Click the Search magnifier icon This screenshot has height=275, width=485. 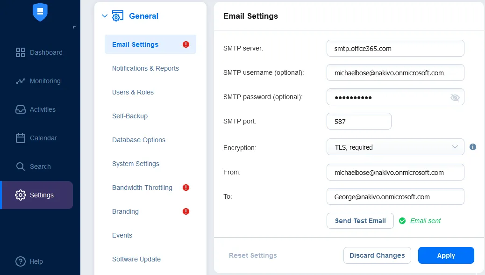pyautogui.click(x=21, y=166)
